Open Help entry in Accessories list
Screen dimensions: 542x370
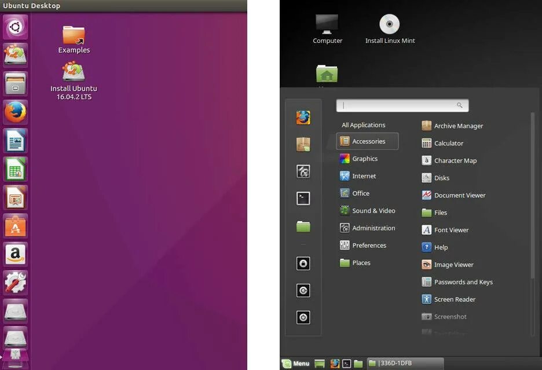[435, 247]
